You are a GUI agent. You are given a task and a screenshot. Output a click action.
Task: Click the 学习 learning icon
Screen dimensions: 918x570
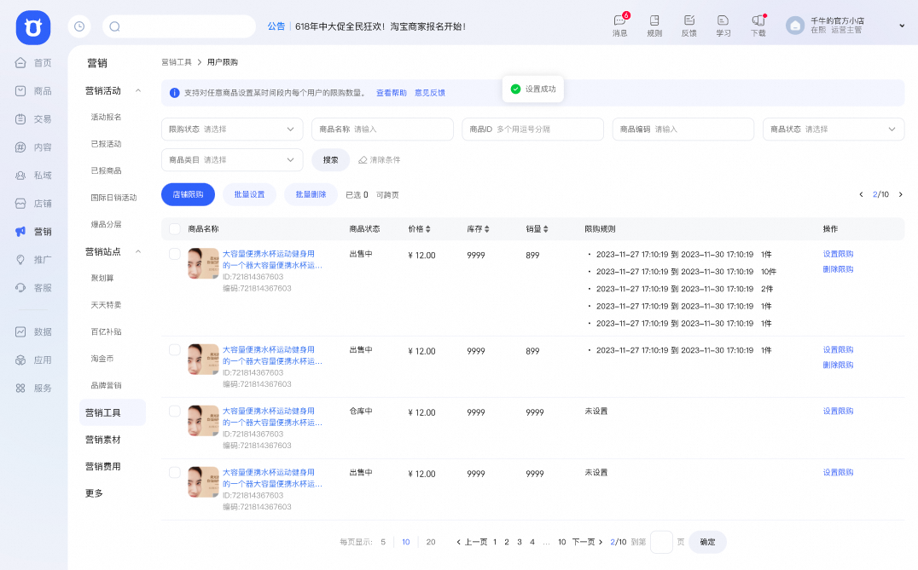(723, 20)
